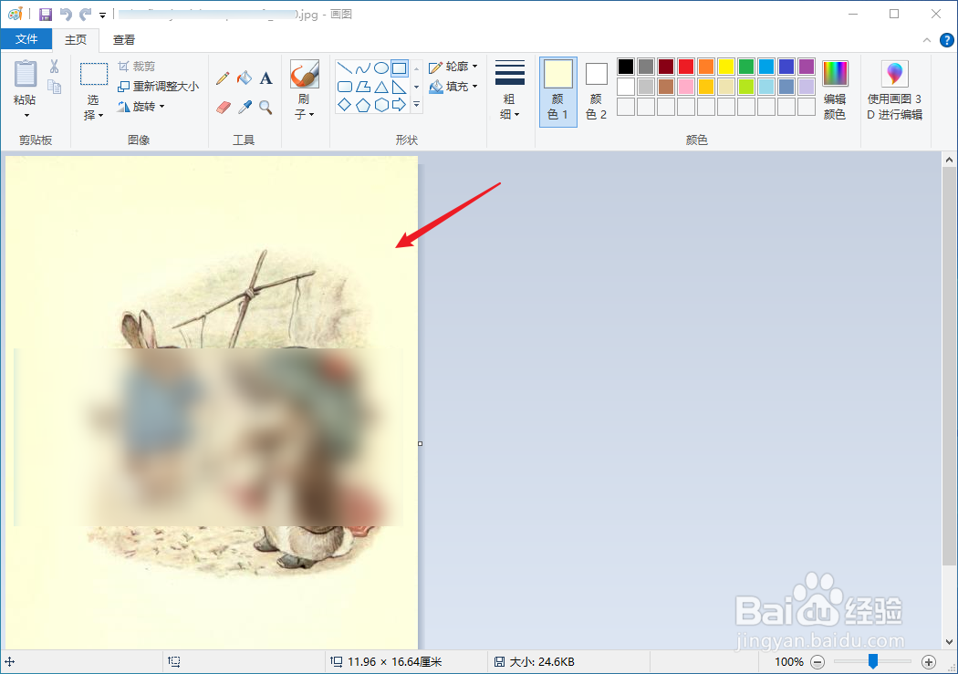Image resolution: width=958 pixels, height=674 pixels.
Task: Choose the Pentagon shape
Action: (363, 105)
